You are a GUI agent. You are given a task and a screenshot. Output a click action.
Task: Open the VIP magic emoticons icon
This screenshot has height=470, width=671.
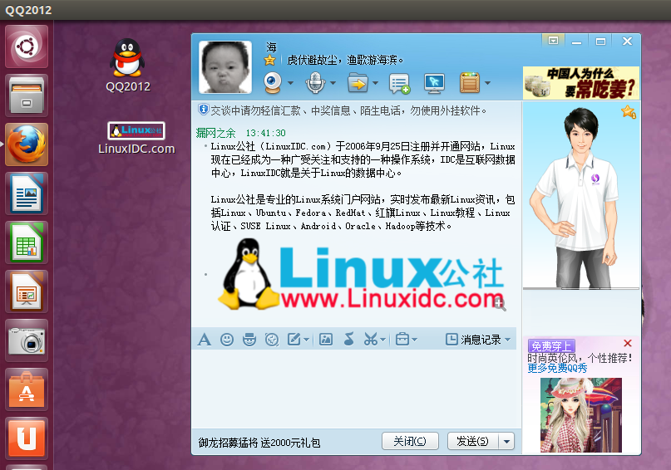pyautogui.click(x=249, y=340)
